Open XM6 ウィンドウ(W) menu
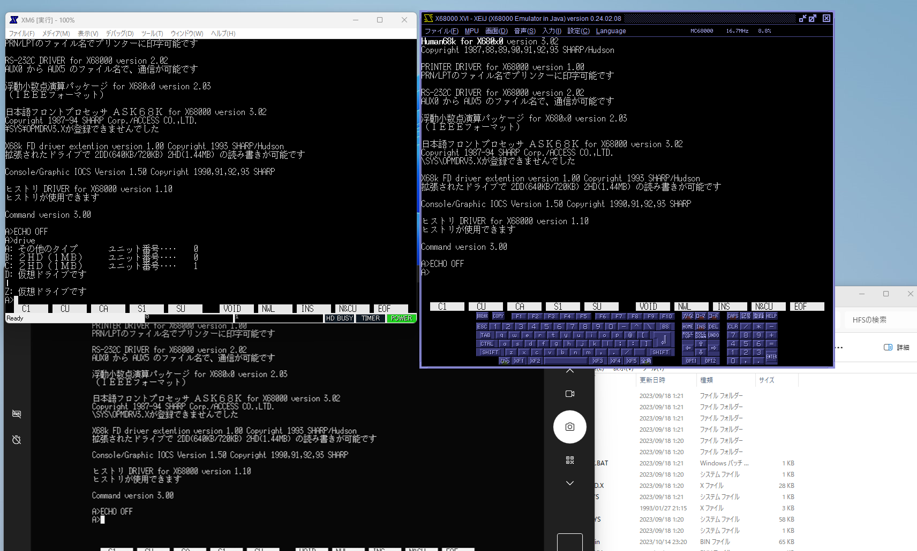The height and width of the screenshot is (551, 917). (x=187, y=33)
